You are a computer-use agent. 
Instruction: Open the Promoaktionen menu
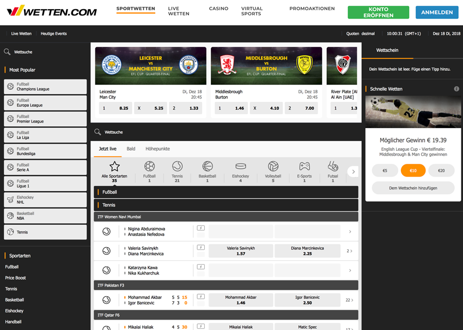(312, 9)
